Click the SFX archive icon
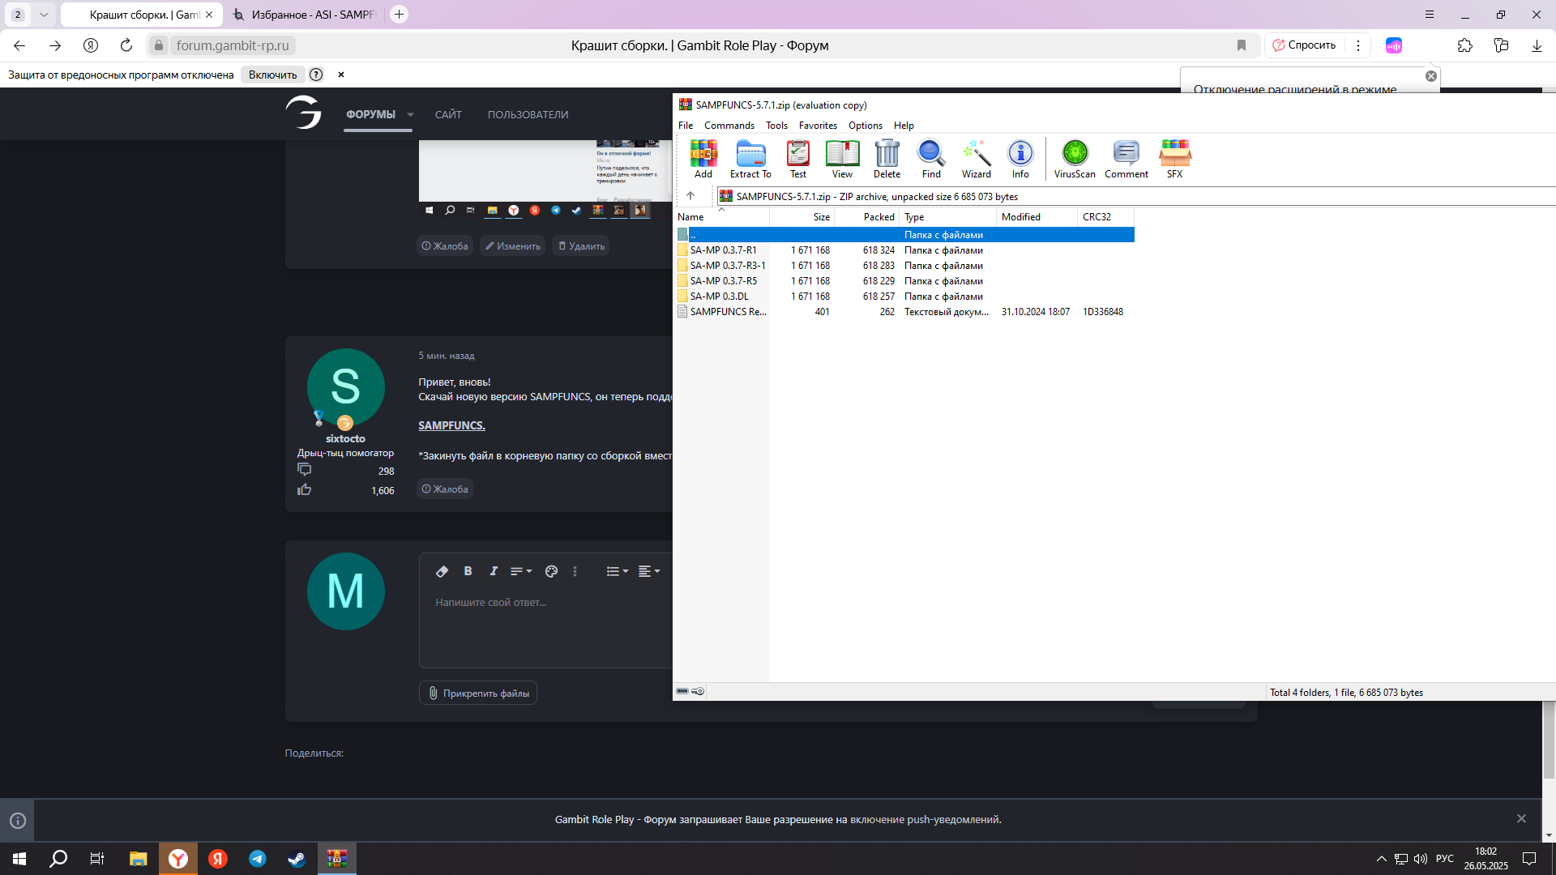 point(1174,158)
